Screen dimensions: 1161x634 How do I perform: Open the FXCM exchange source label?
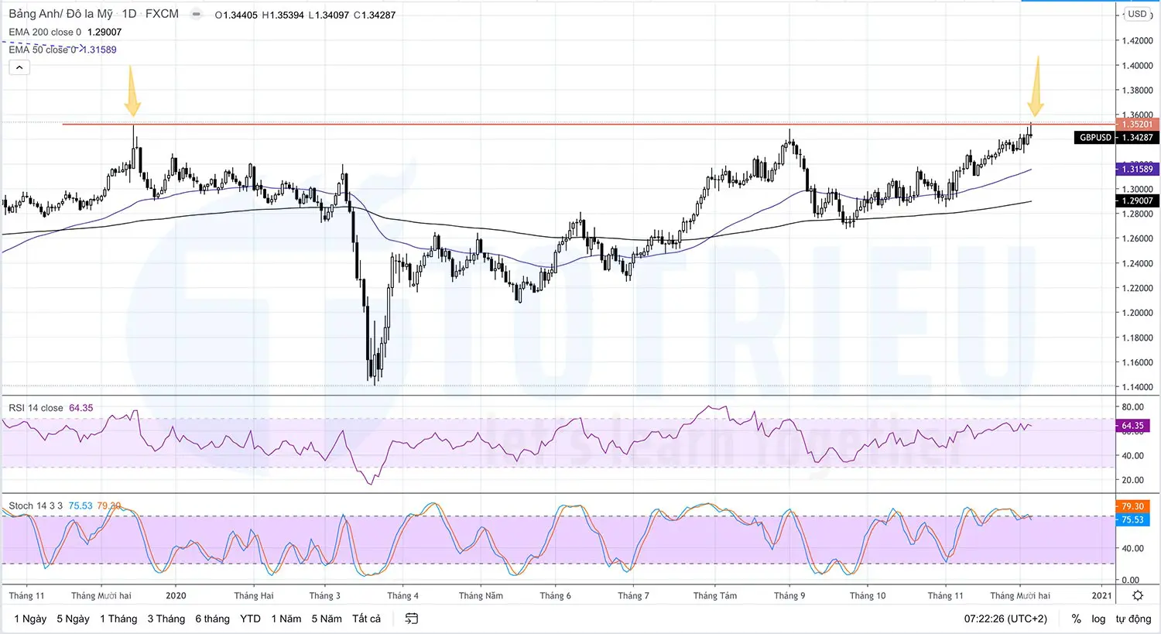pos(163,13)
